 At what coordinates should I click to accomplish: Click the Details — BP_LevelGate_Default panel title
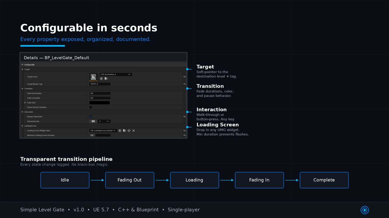click(x=57, y=58)
